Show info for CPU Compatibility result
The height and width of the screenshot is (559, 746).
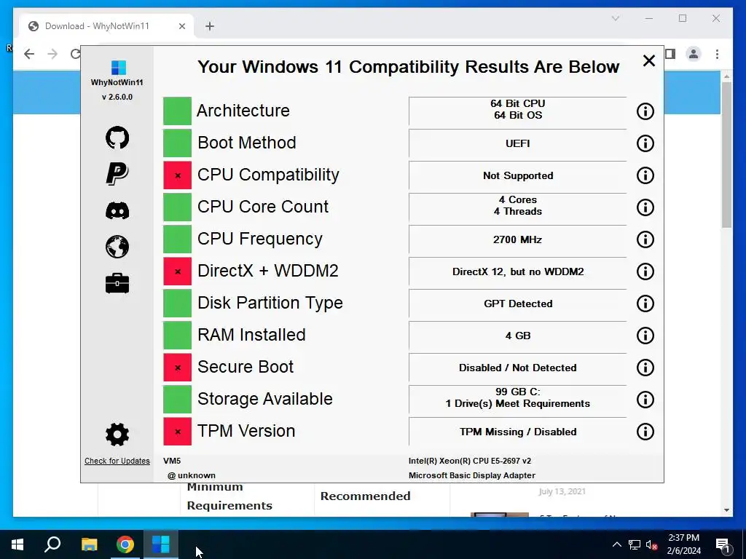pyautogui.click(x=645, y=175)
